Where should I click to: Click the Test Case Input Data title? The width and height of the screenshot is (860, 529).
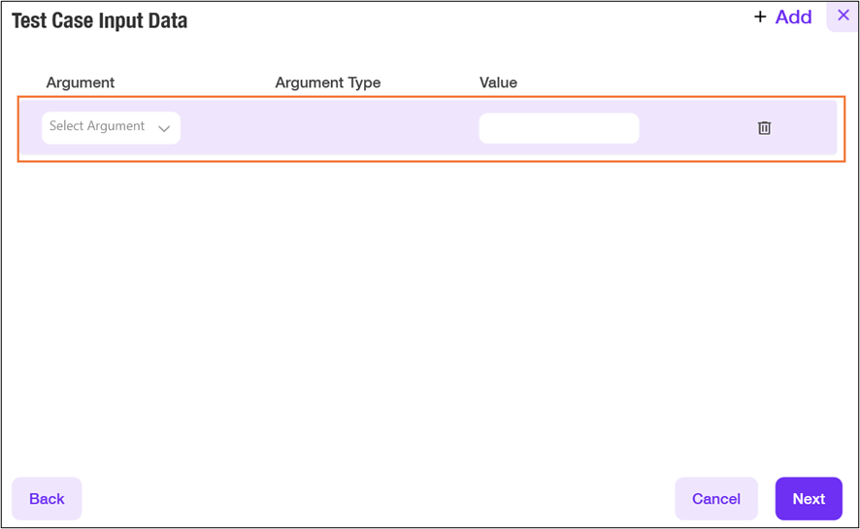99,20
